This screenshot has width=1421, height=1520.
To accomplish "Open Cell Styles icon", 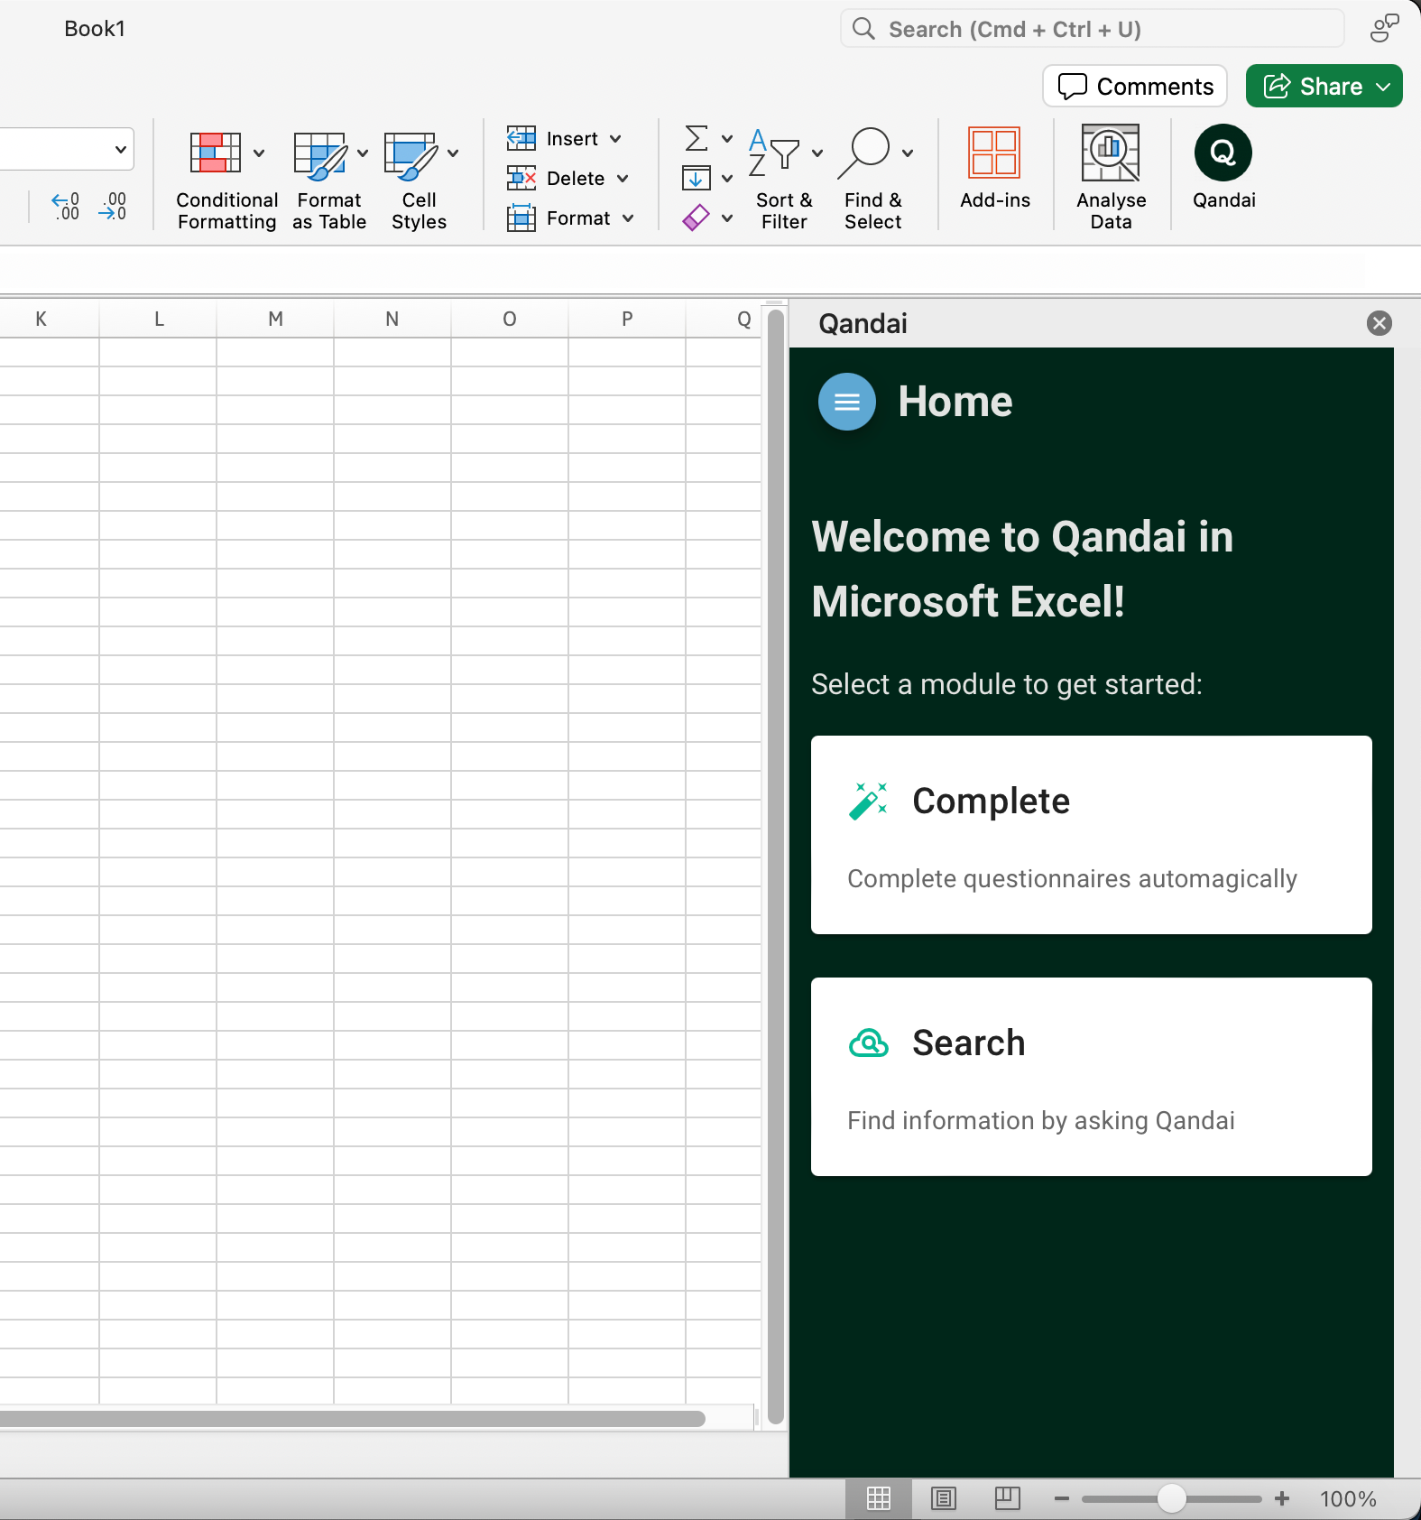I will 411,154.
